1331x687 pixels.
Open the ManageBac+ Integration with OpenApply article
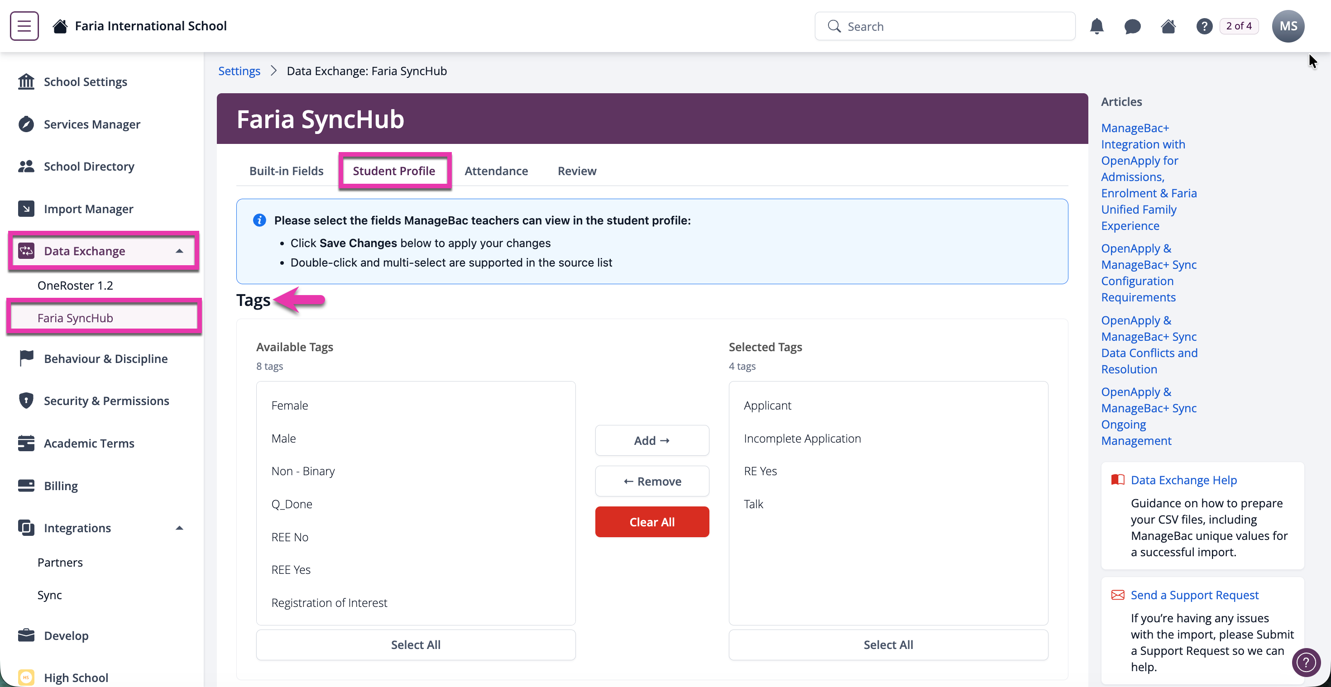(1149, 177)
